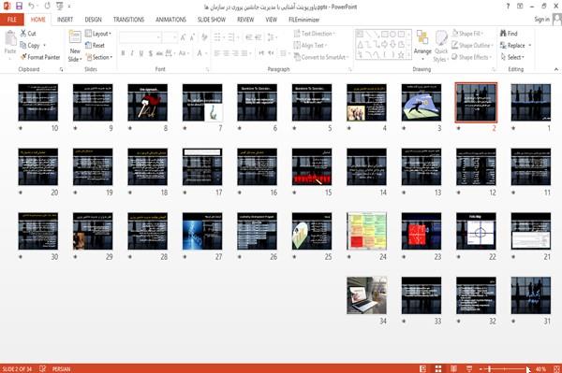Expand the Layout dropdown
Screen dimensions: 562x373
coord(98,34)
